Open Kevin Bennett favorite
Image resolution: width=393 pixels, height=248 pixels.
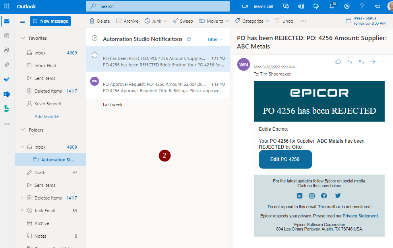50,104
